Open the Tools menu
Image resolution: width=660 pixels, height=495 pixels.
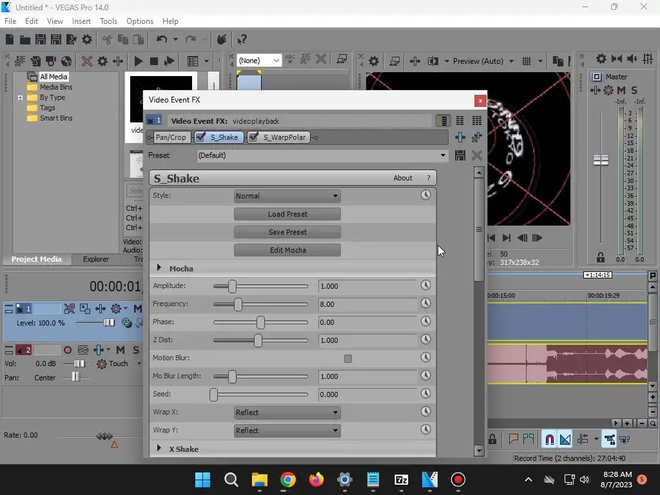pyautogui.click(x=108, y=21)
